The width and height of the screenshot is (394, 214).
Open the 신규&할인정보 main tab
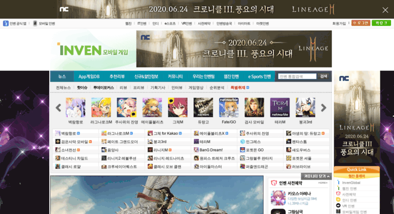click(146, 76)
